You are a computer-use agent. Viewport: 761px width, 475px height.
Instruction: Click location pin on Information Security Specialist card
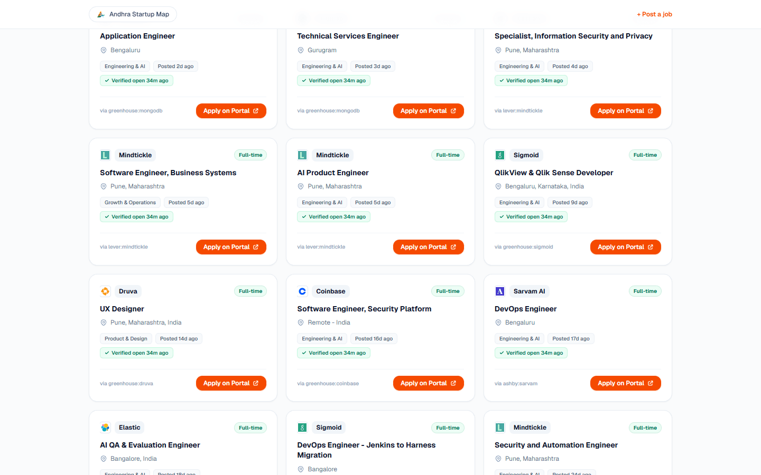[x=498, y=50]
